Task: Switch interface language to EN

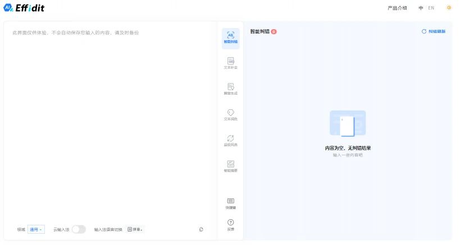Action: click(431, 8)
